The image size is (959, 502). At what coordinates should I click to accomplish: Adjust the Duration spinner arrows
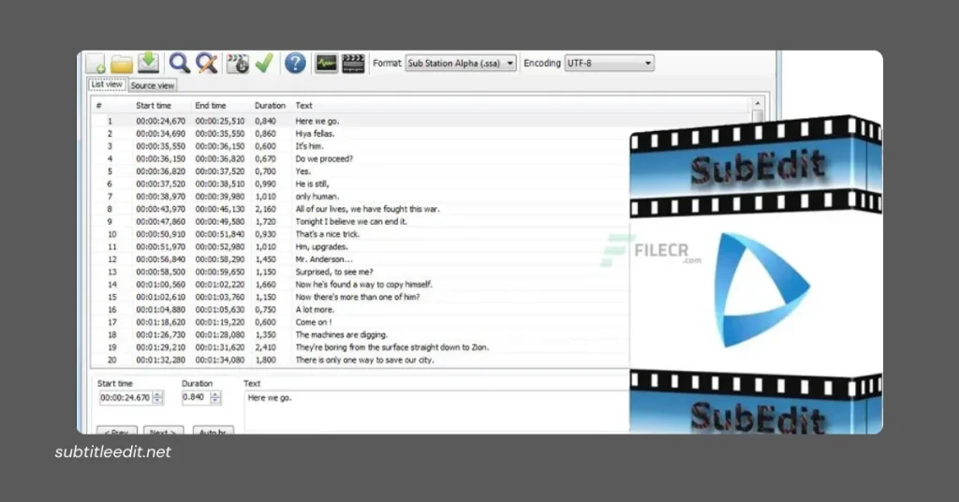click(215, 397)
